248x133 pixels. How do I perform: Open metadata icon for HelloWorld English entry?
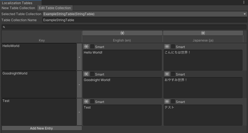(x=86, y=46)
